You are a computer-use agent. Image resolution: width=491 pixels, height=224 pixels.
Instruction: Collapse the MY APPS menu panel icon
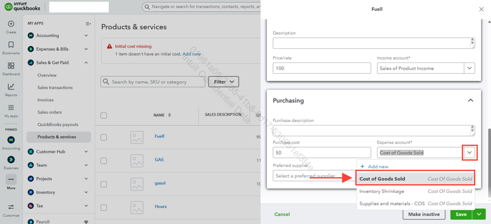click(x=88, y=24)
